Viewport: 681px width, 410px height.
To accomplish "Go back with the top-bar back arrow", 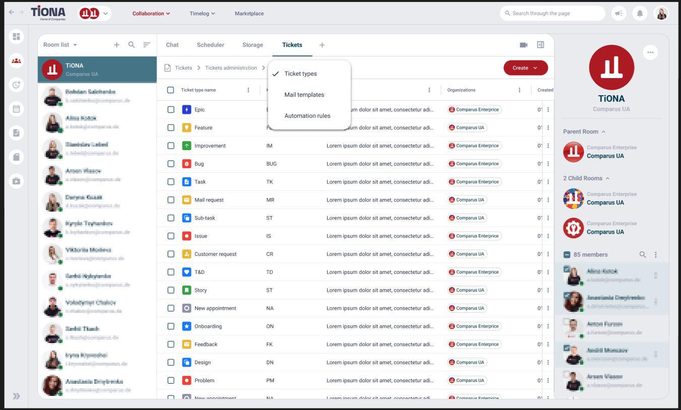I will coord(12,13).
